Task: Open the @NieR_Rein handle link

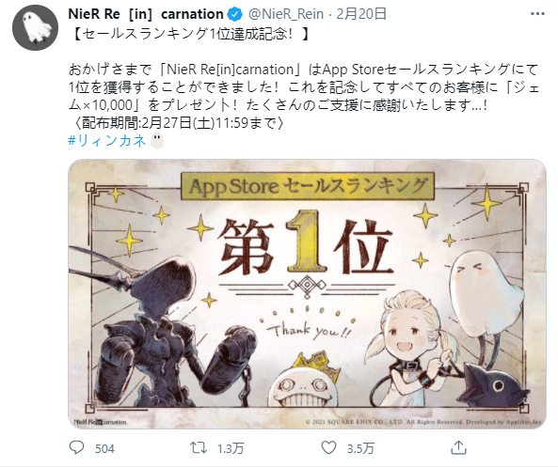Action: click(x=286, y=14)
